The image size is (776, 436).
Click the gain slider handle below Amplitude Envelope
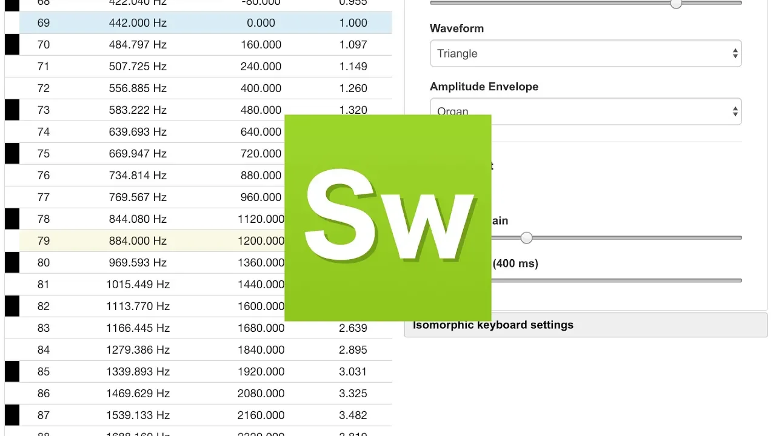[x=526, y=238]
